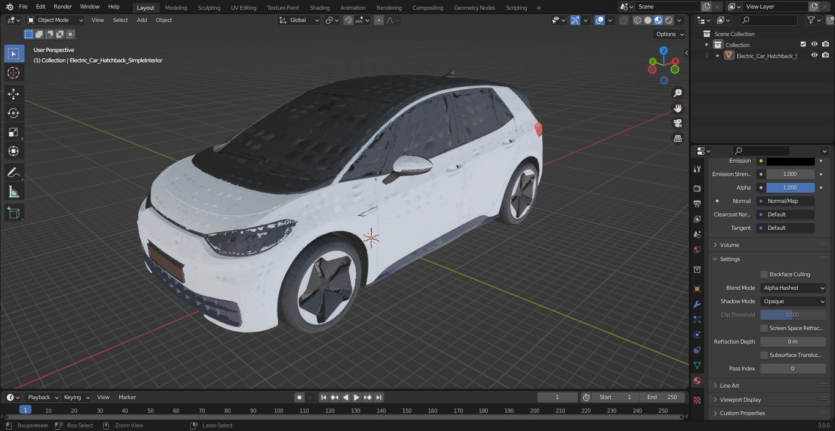
Task: Open the File menu
Action: click(x=23, y=7)
